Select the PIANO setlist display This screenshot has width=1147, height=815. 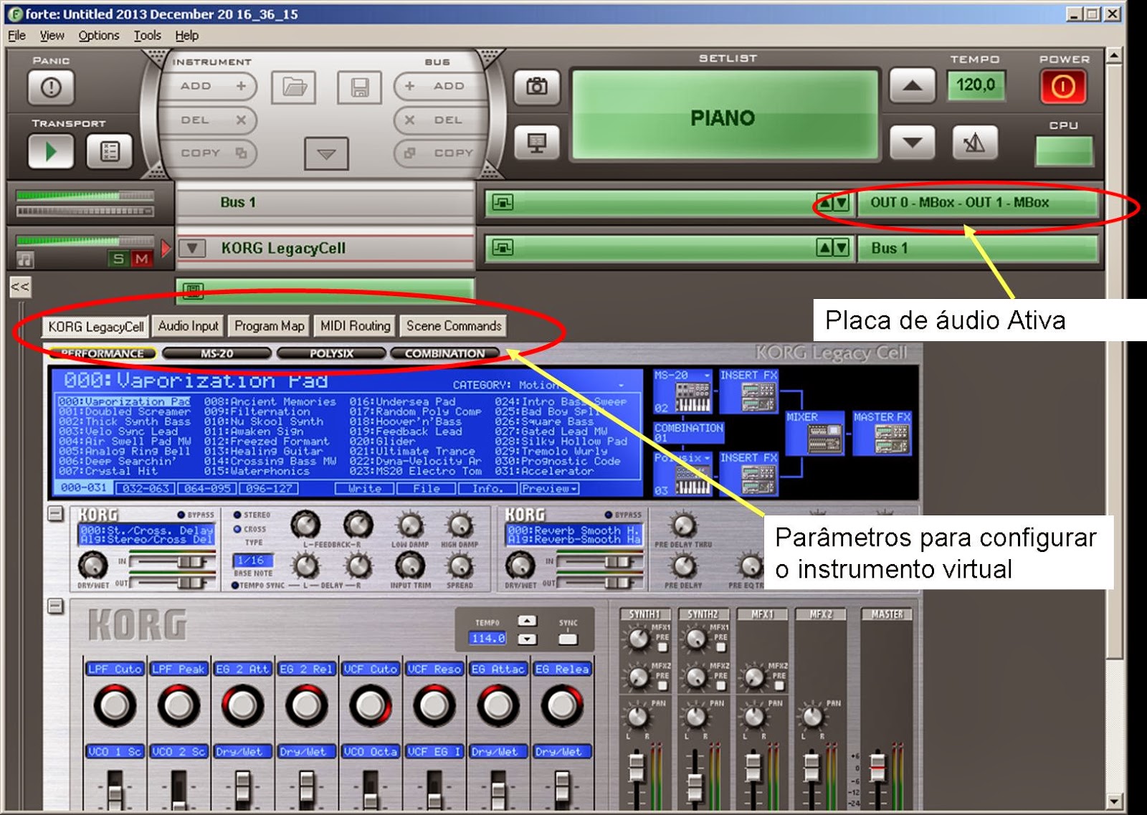coord(723,118)
